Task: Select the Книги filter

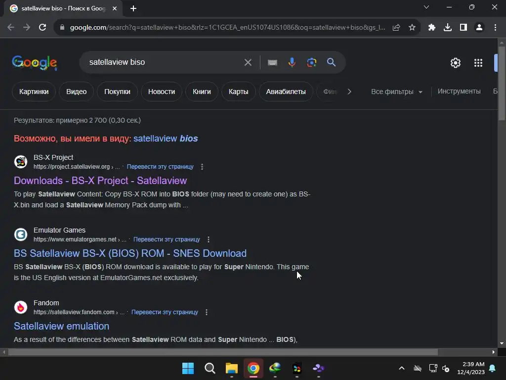Action: point(202,92)
